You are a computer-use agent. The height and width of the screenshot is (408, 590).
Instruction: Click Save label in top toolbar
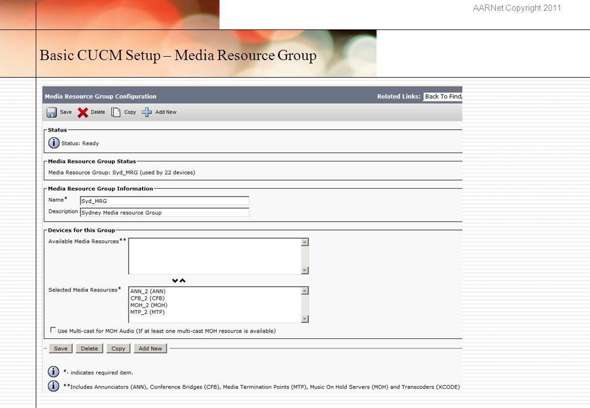coord(66,112)
